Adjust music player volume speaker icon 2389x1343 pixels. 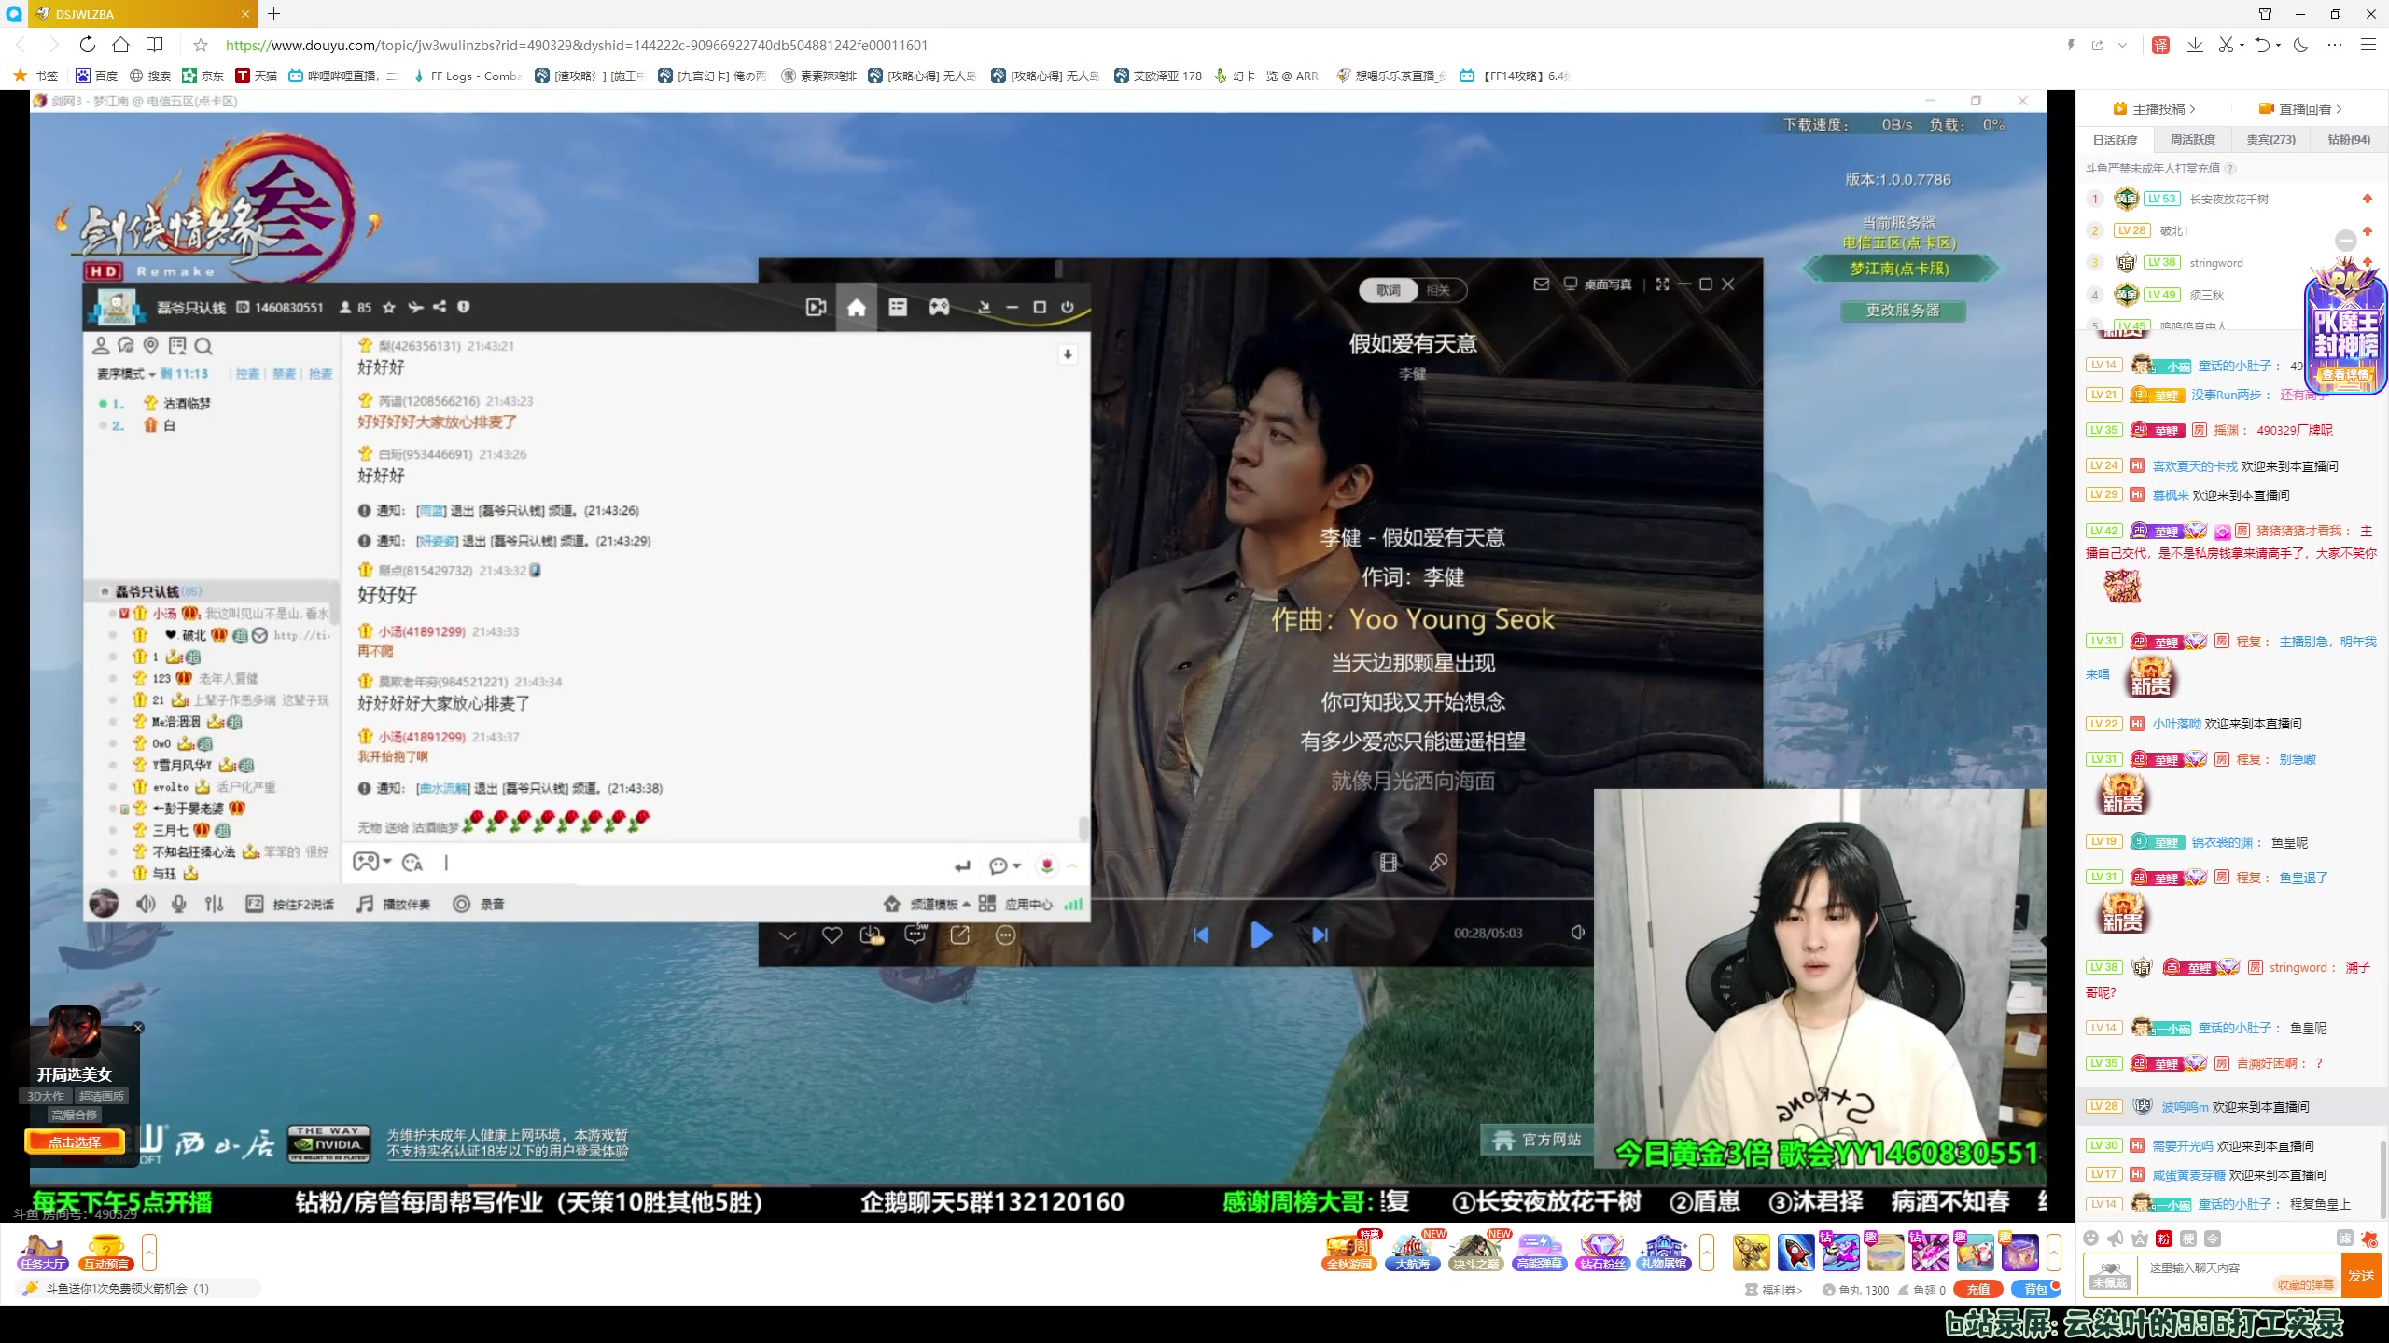tap(1577, 933)
